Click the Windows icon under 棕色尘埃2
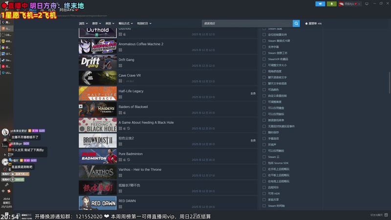This screenshot has width=391, height=220. pyautogui.click(x=120, y=144)
